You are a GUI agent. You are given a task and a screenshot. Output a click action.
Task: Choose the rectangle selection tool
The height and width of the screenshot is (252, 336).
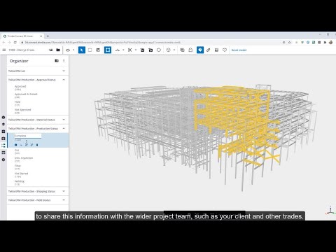tap(90, 50)
